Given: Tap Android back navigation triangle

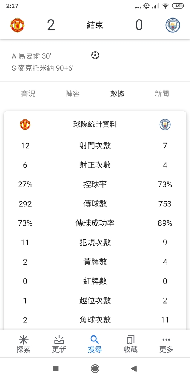Looking at the screenshot, I should [x=134, y=368].
